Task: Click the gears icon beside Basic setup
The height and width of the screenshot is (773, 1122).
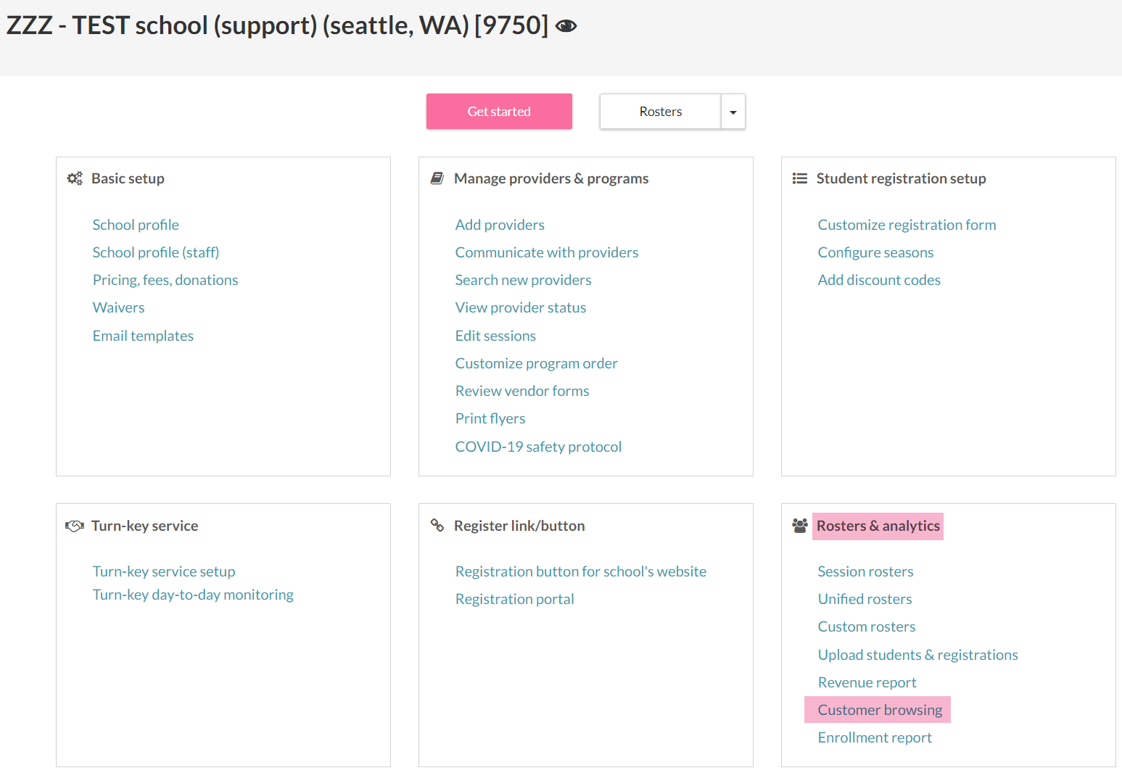Action: click(x=74, y=178)
